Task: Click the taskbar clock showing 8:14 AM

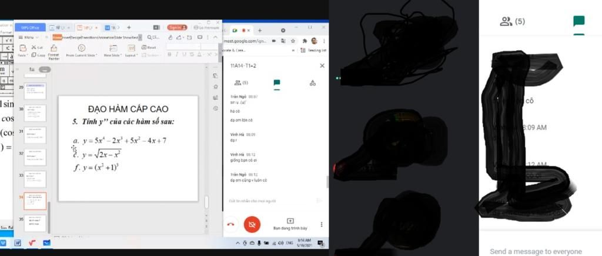Action: pos(304,243)
